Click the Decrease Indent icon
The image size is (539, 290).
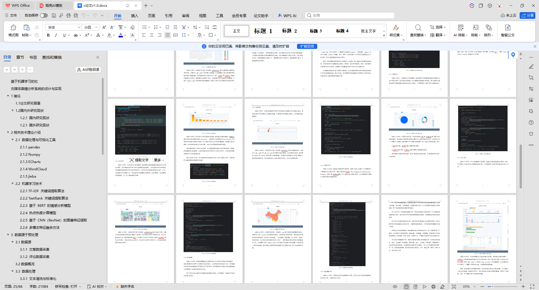click(167, 27)
